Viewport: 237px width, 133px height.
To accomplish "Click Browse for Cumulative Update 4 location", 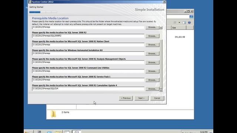I will (152, 89).
